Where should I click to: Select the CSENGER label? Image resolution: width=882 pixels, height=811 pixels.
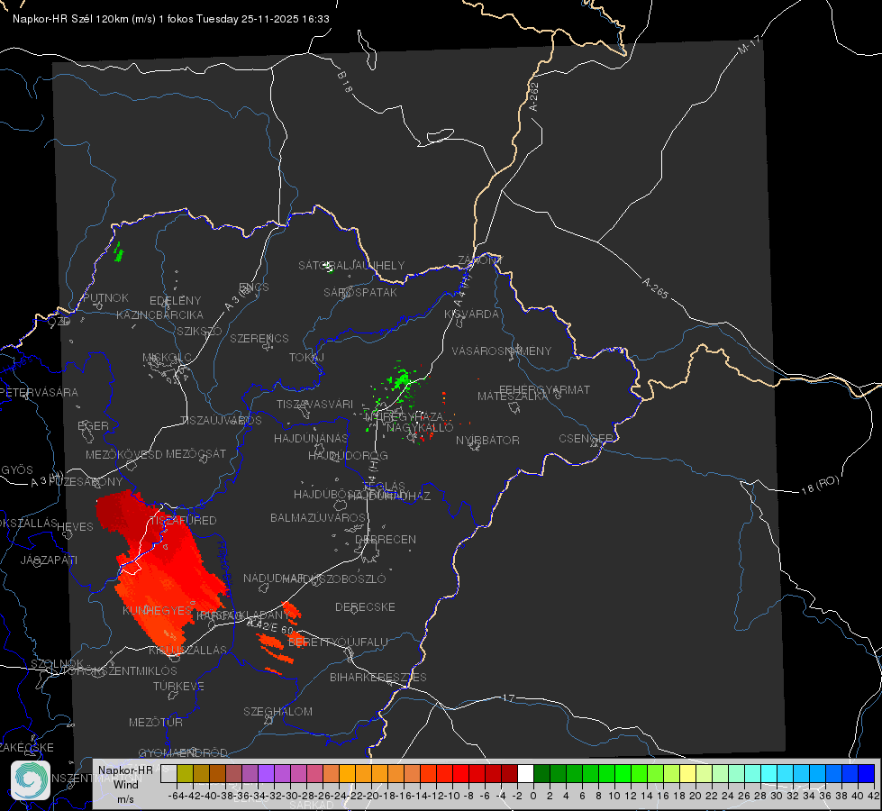pyautogui.click(x=586, y=439)
